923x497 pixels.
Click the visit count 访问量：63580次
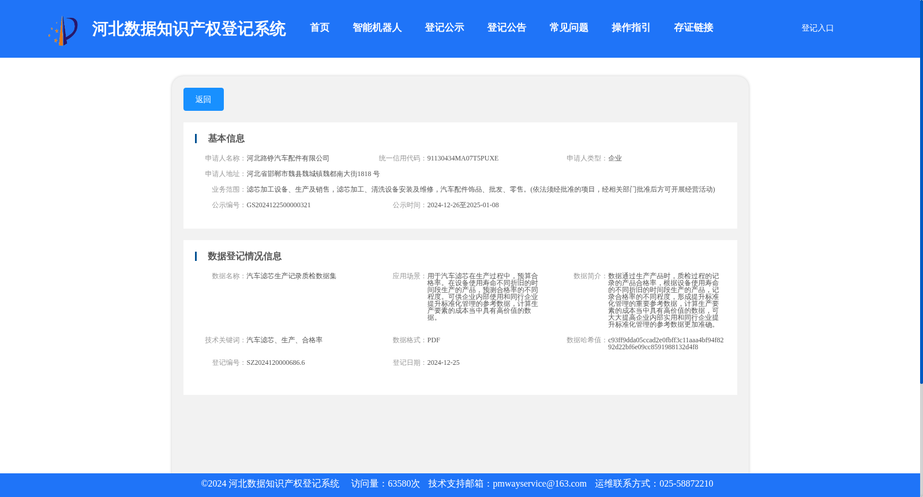(x=385, y=484)
